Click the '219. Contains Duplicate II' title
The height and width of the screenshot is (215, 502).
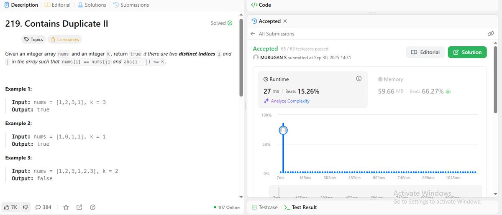56,24
